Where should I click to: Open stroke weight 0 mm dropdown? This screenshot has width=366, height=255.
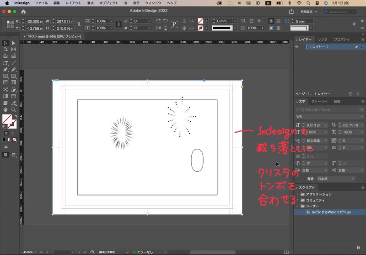click(235, 21)
